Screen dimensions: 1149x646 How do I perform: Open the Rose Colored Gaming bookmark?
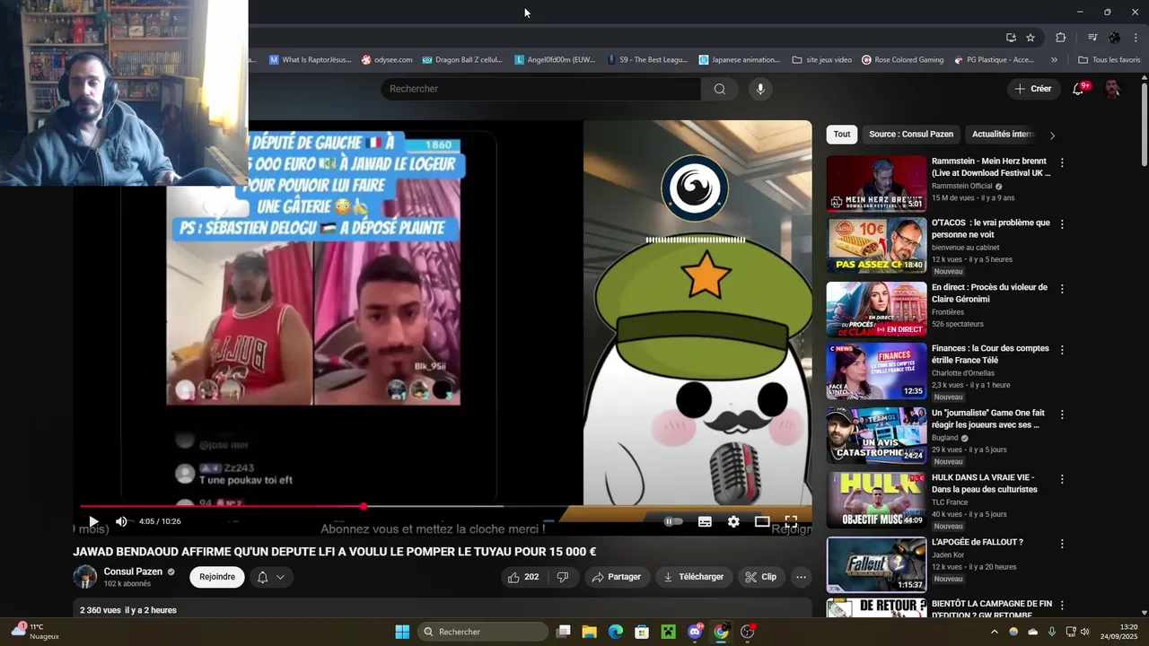[902, 60]
